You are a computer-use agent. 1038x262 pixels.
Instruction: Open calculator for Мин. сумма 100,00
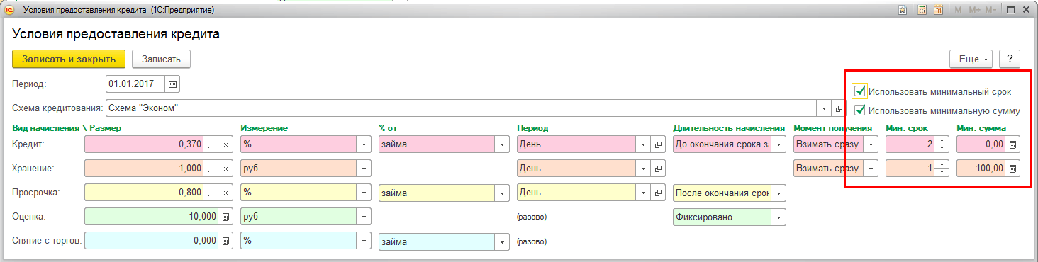[x=1012, y=169]
